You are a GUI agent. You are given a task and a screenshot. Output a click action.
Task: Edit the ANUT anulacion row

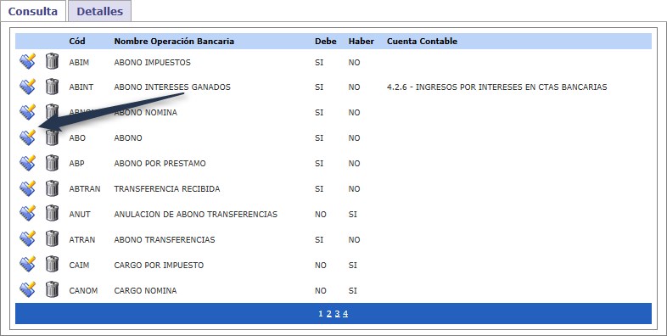(x=27, y=214)
